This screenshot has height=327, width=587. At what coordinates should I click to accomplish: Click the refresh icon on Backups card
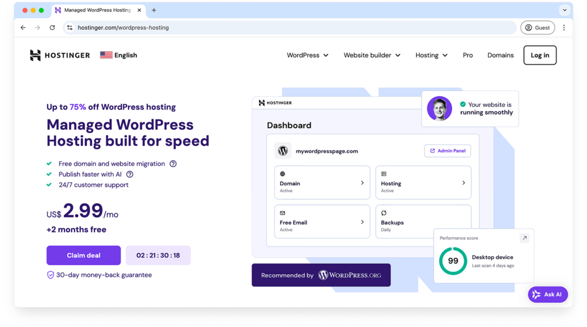click(383, 213)
